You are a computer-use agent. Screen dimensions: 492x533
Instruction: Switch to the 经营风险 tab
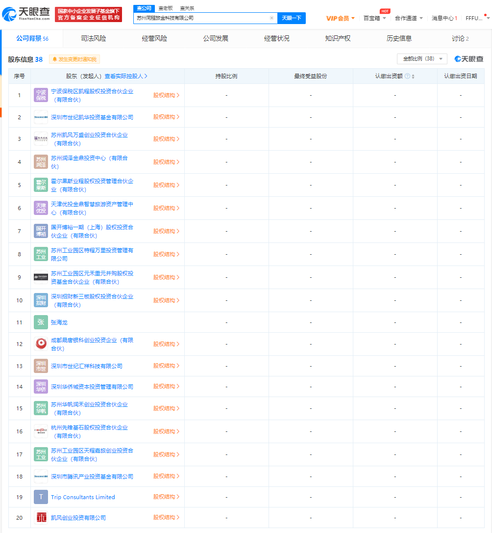click(x=154, y=38)
